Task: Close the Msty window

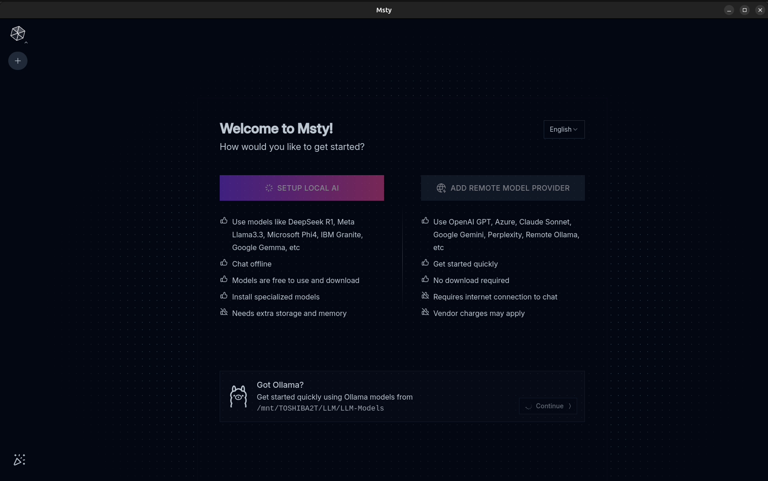Action: pos(760,10)
